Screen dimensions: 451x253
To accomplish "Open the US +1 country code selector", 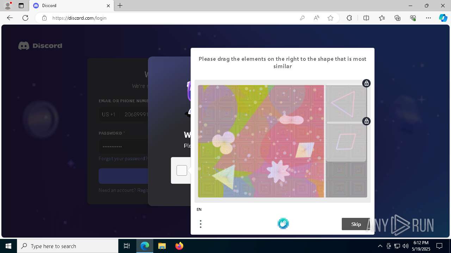I will coord(109,115).
